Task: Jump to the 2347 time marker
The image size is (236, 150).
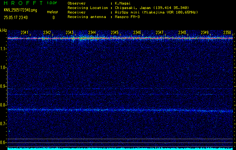Action: pos(159,33)
